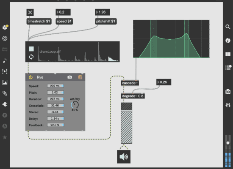Click the triangle of the 0.2 number box

(58, 12)
